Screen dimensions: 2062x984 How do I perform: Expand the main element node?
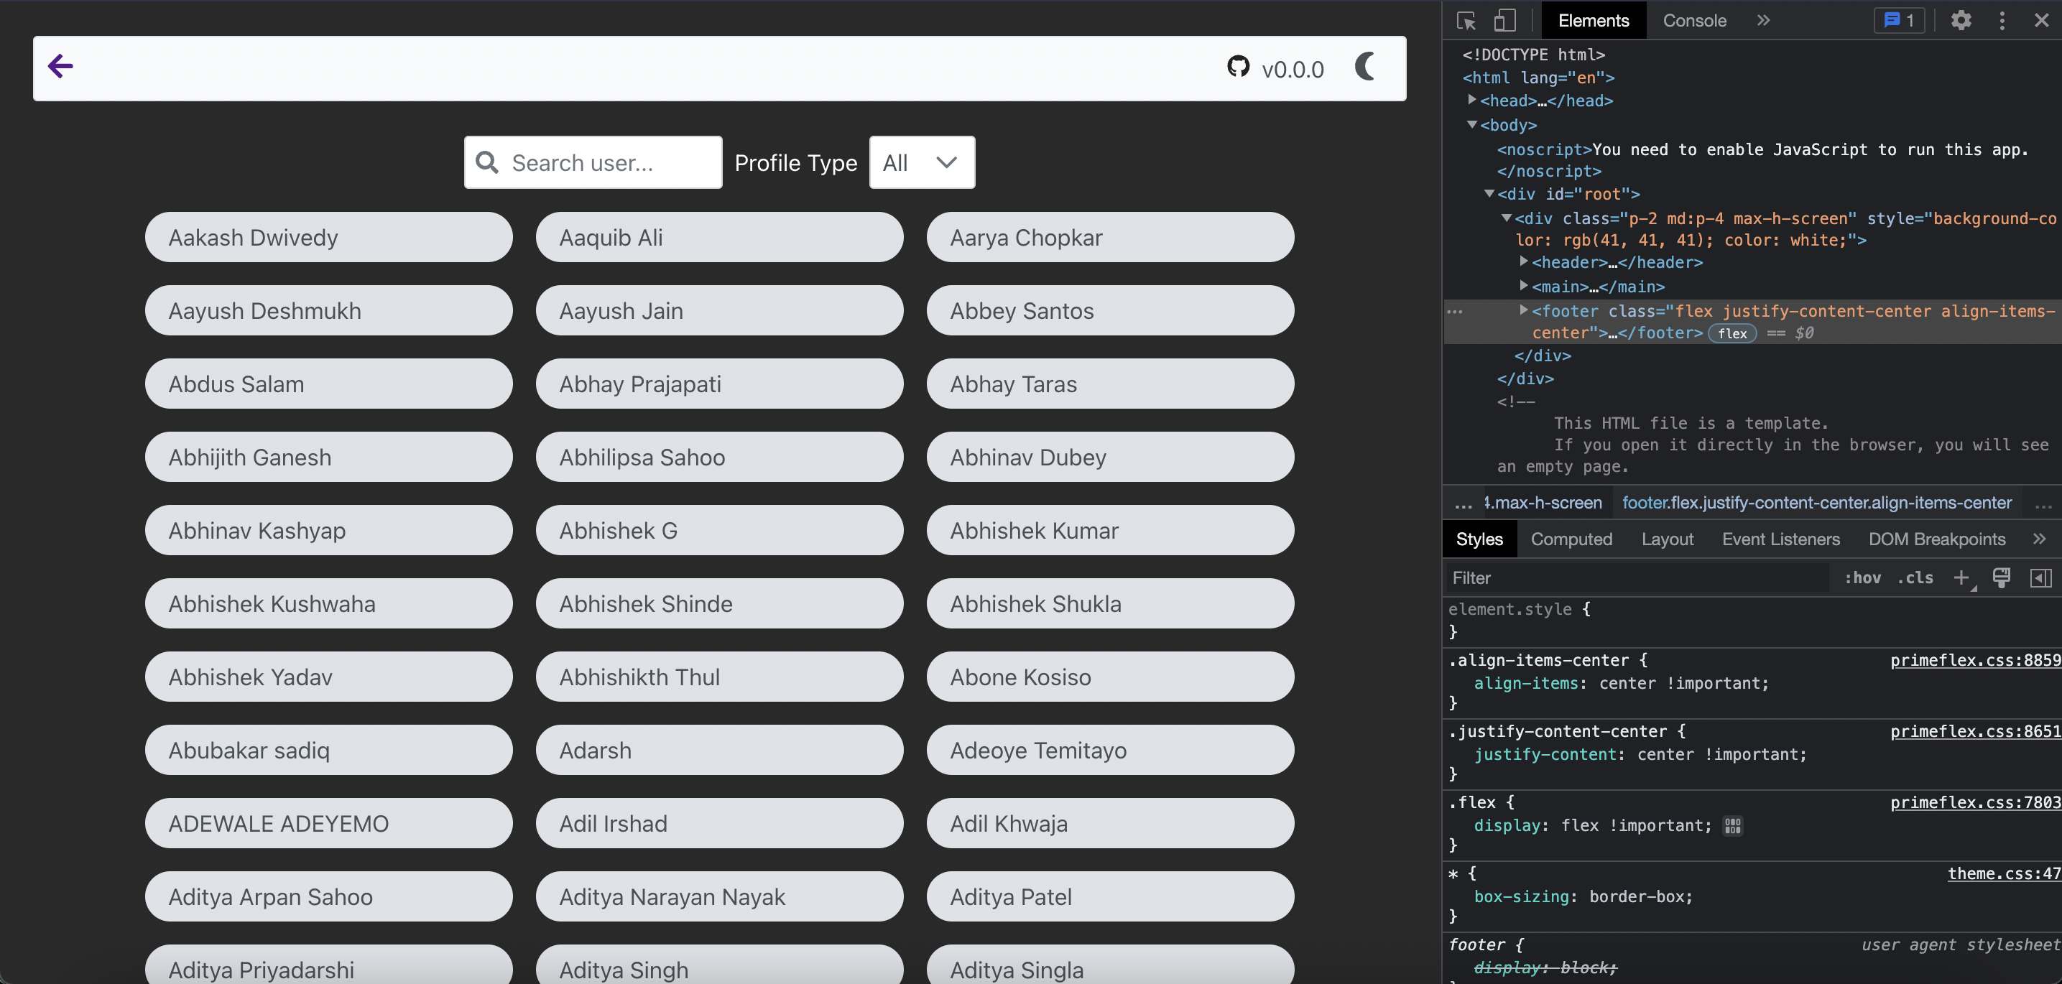coord(1523,286)
